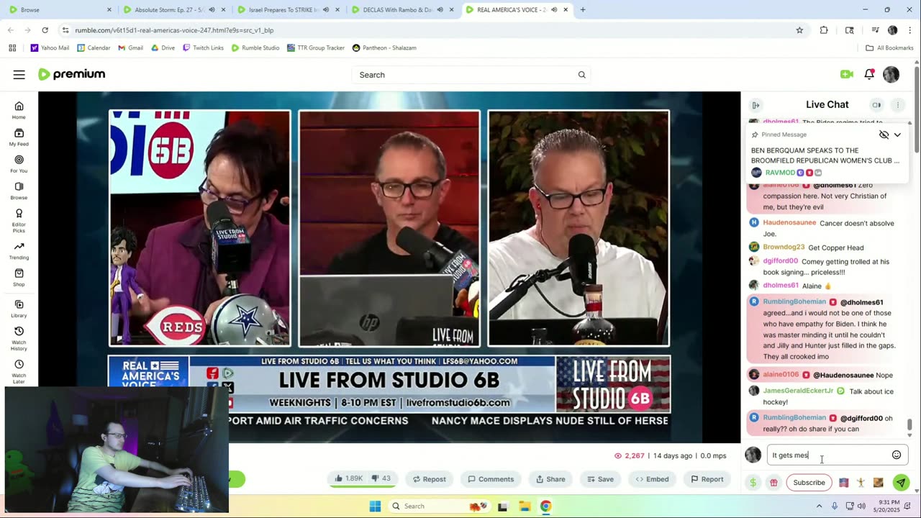
Task: Open the user profile avatar menu
Action: point(891,74)
